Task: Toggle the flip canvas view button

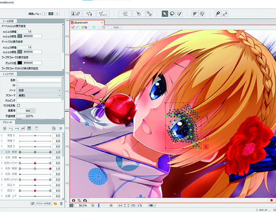Action: point(140,205)
